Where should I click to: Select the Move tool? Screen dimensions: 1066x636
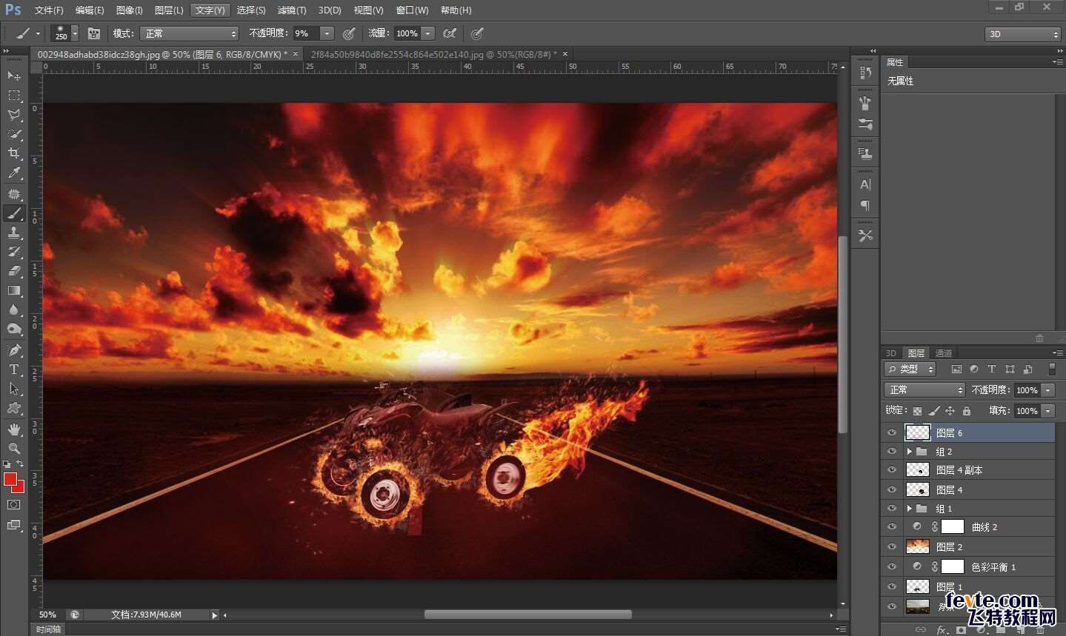pyautogui.click(x=14, y=76)
